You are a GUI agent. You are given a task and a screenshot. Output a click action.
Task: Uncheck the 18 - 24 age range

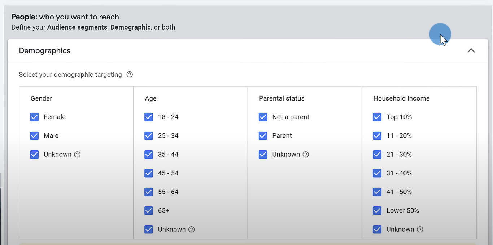149,117
